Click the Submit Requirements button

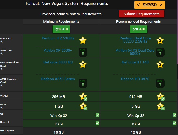tap(142, 14)
